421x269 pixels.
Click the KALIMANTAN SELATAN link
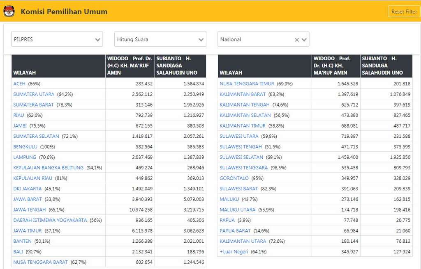tap(245, 115)
